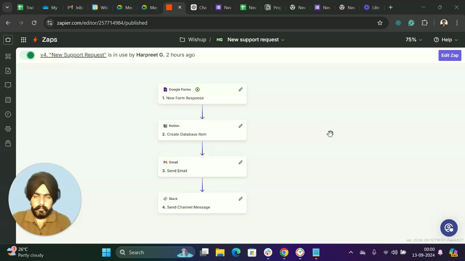
Task: Toggle the Zap on/off switch
Action: pos(27,55)
